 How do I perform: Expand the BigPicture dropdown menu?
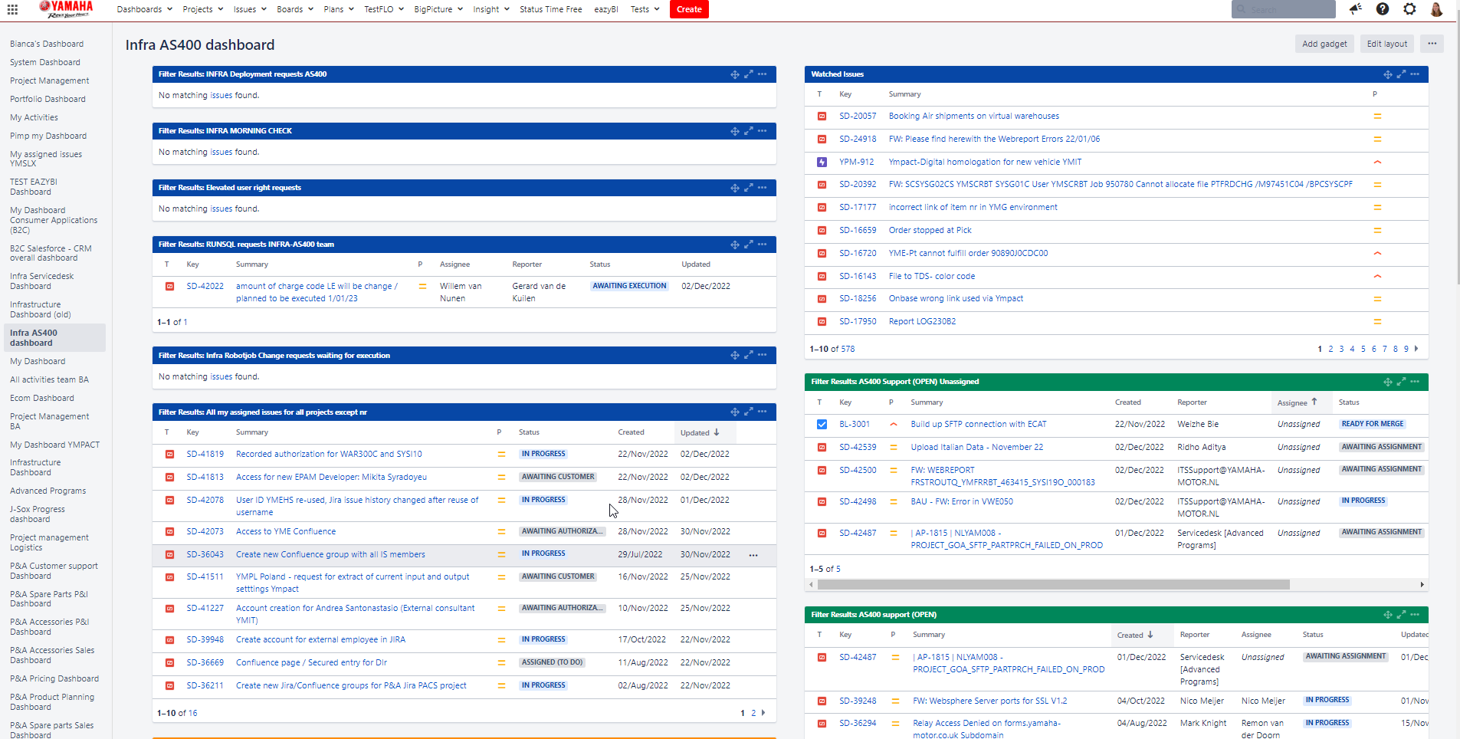[x=438, y=9]
